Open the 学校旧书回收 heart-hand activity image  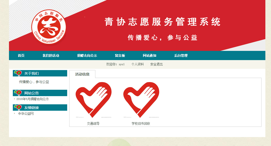point(141,100)
